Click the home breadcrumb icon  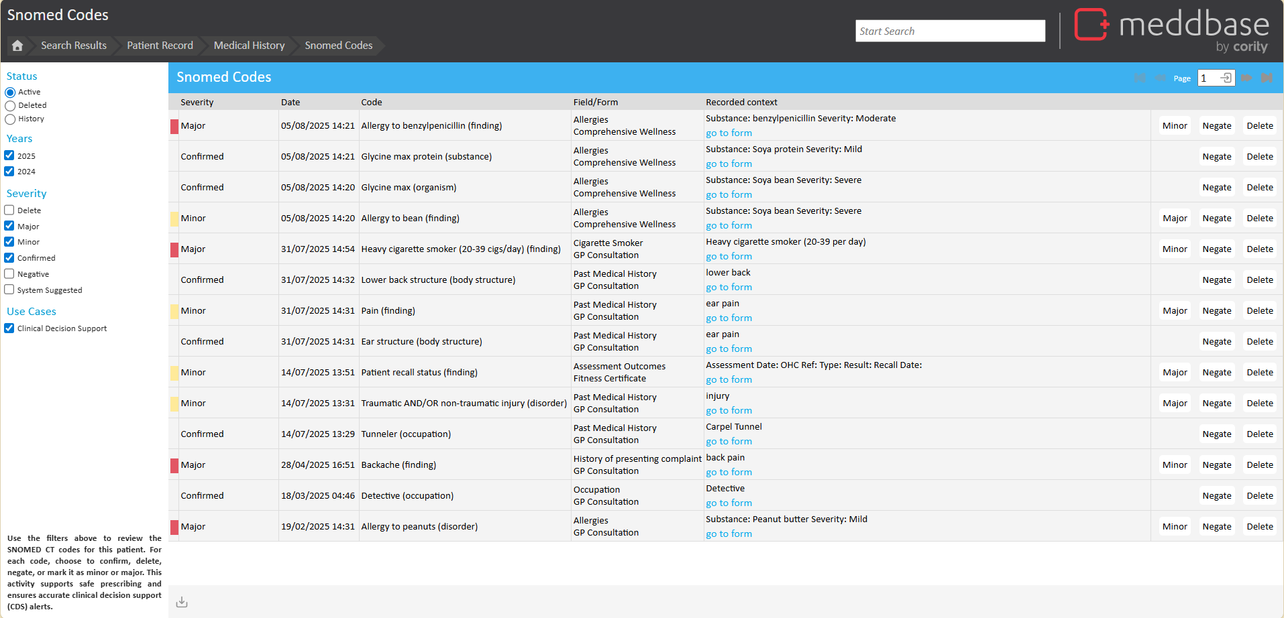[x=17, y=46]
